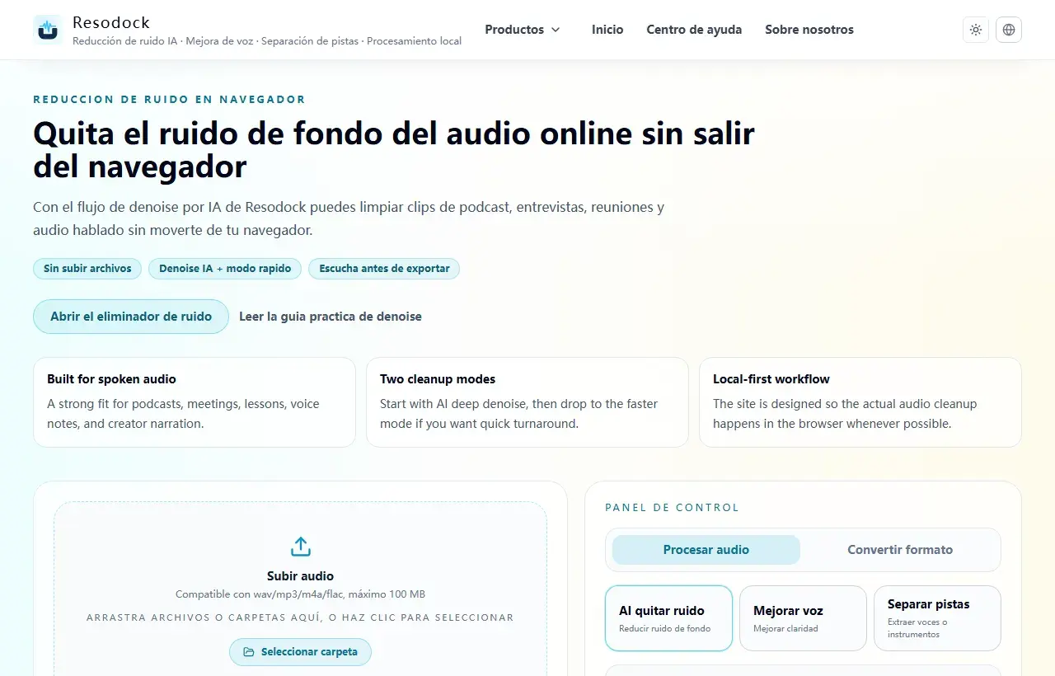
Task: Open Centro de ayuda page
Action: tap(694, 30)
